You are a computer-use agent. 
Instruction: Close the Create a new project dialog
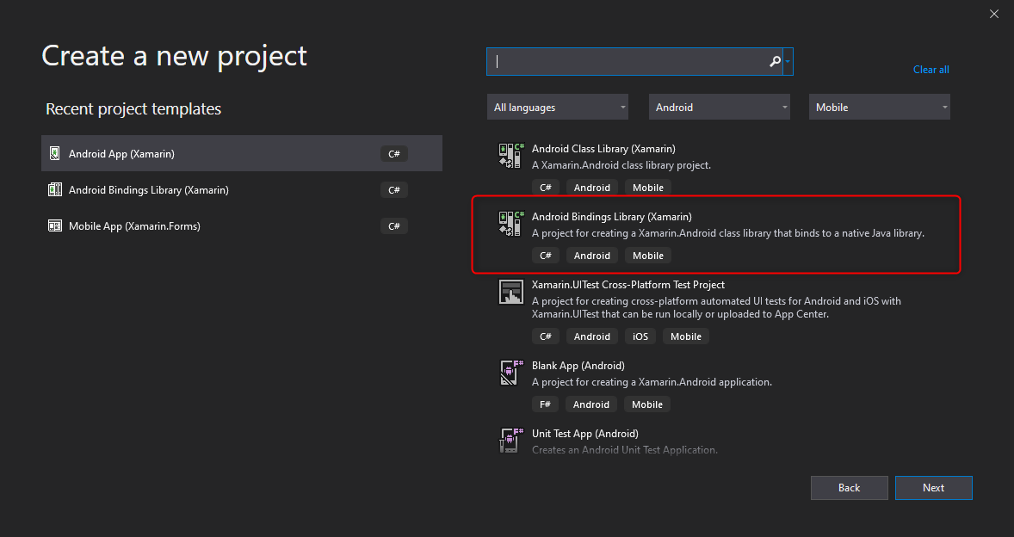tap(994, 13)
